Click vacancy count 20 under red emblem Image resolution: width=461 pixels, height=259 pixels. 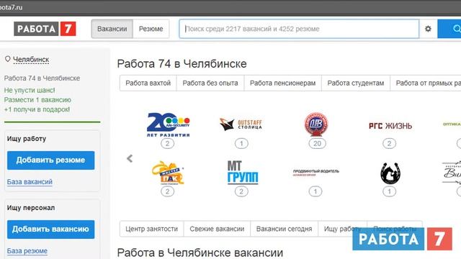click(x=317, y=144)
